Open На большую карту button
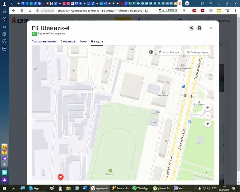 (x=197, y=52)
